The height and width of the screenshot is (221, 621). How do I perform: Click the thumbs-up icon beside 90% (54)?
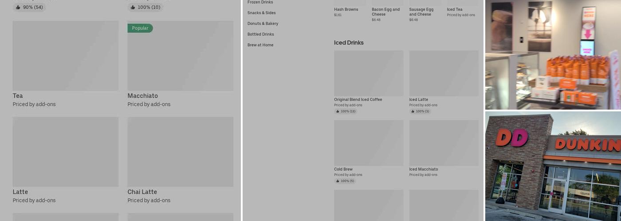point(18,8)
